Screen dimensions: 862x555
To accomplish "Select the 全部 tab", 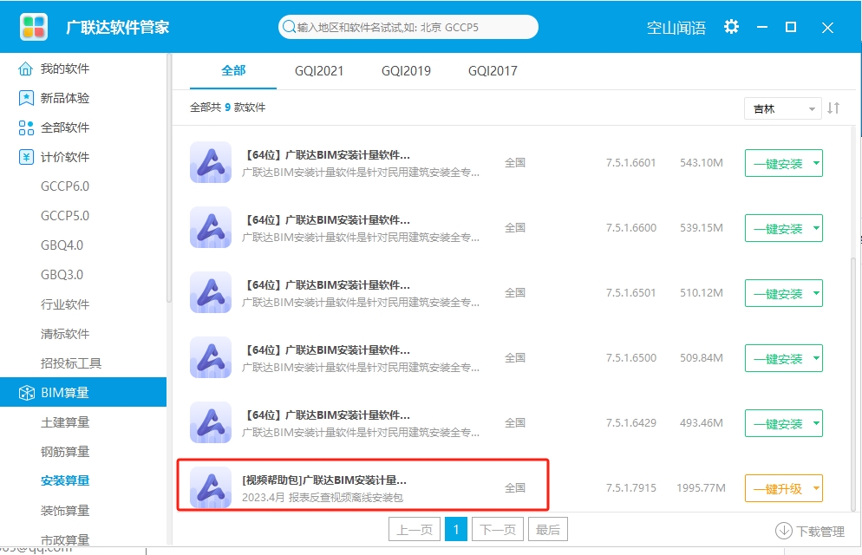I will tap(233, 70).
